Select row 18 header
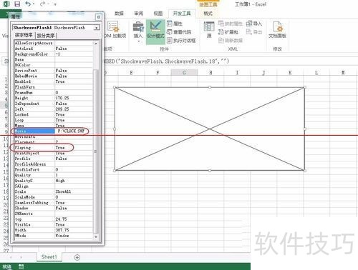The image size is (358, 270). pos(6,191)
